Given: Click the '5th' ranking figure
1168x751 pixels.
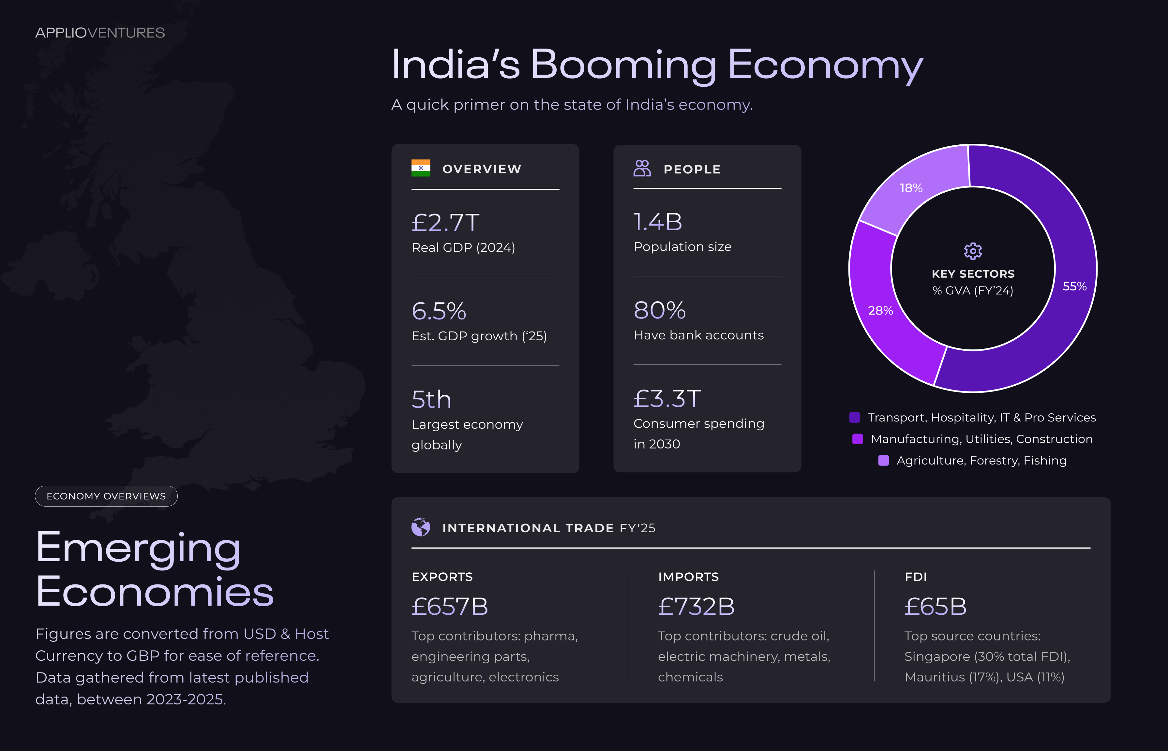Looking at the screenshot, I should 431,399.
